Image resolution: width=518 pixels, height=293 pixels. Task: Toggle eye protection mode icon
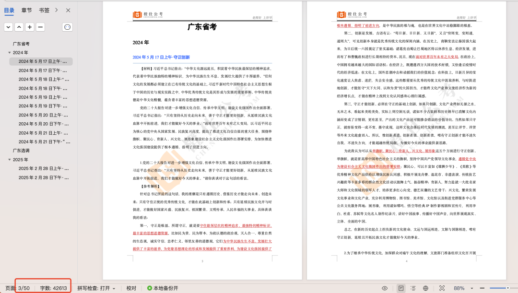pyautogui.click(x=385, y=288)
